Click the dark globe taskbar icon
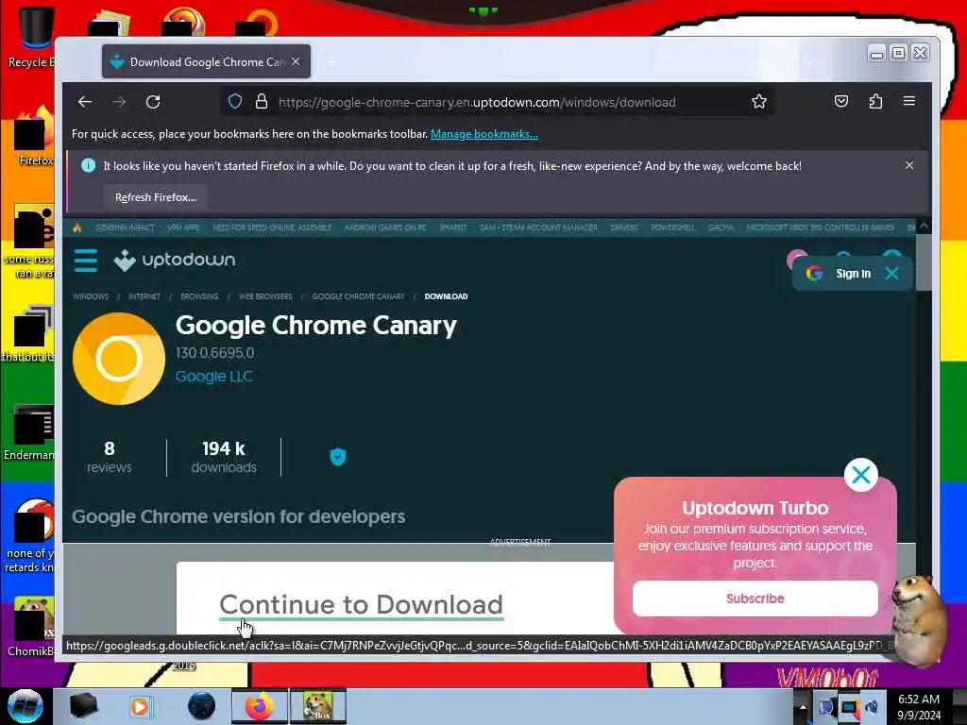 pos(202,706)
